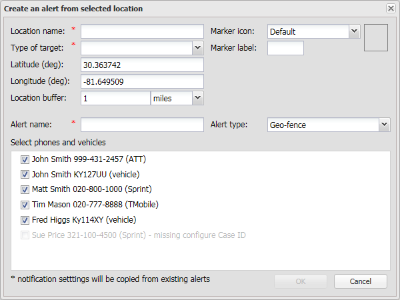
Task: Toggle Tim Mason 020-777-8888 checkbox
Action: (x=25, y=205)
